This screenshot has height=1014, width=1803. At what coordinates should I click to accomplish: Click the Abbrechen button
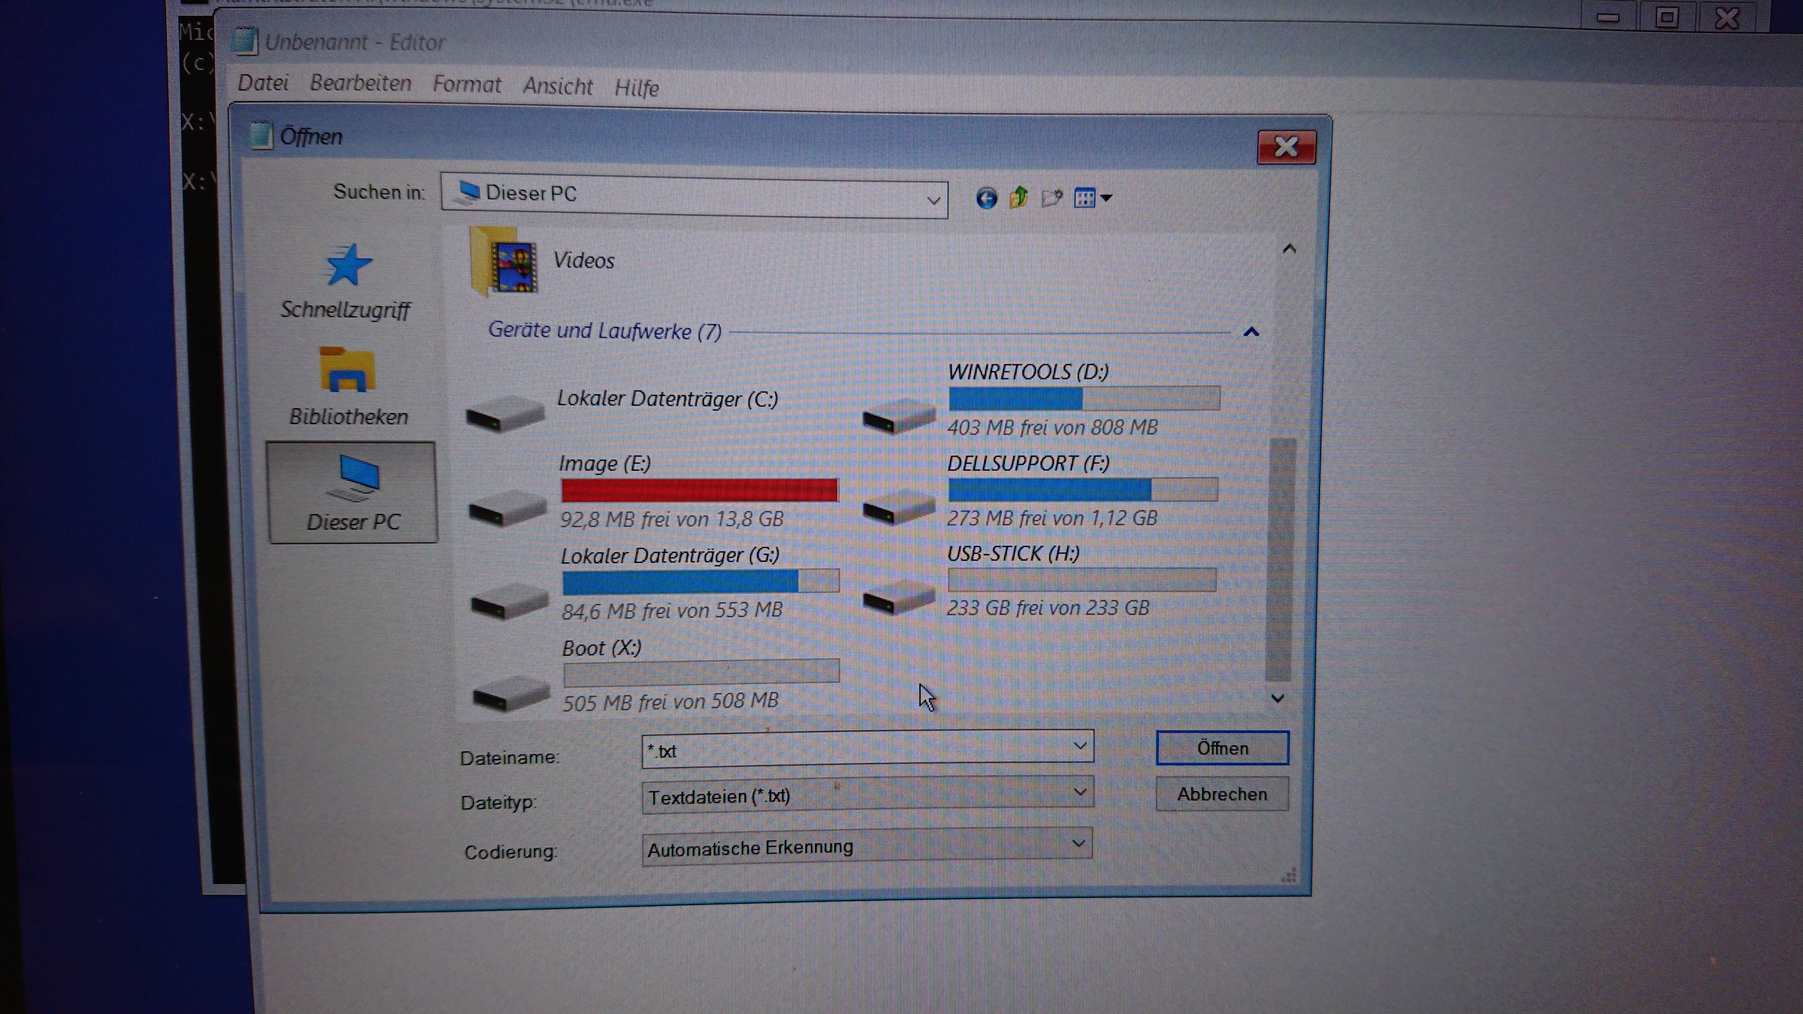pos(1221,794)
